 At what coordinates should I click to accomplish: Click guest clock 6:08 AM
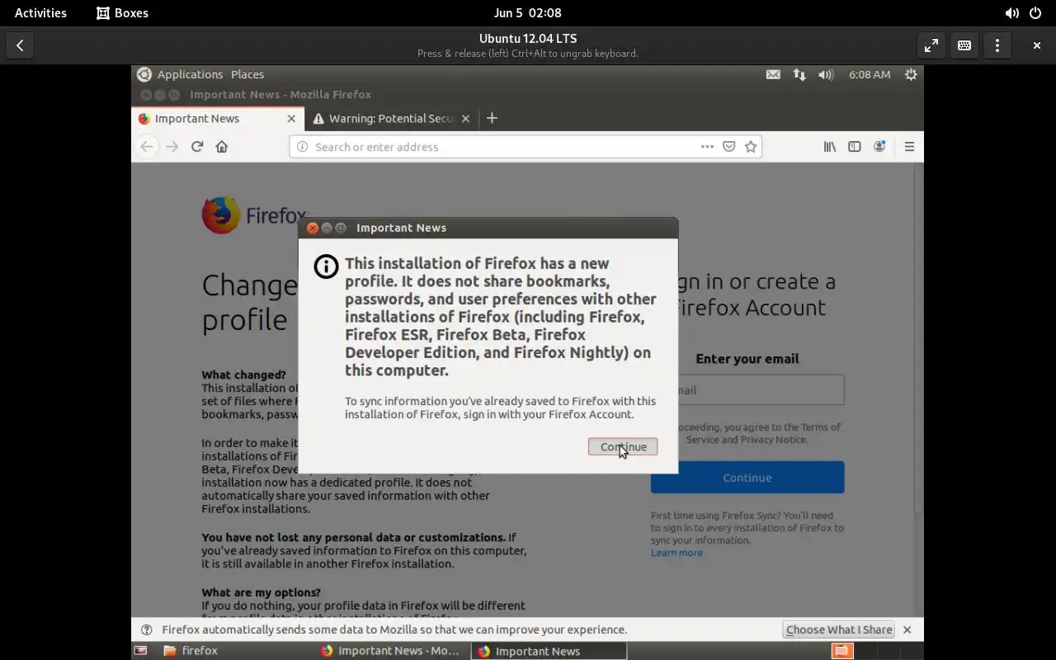(870, 74)
